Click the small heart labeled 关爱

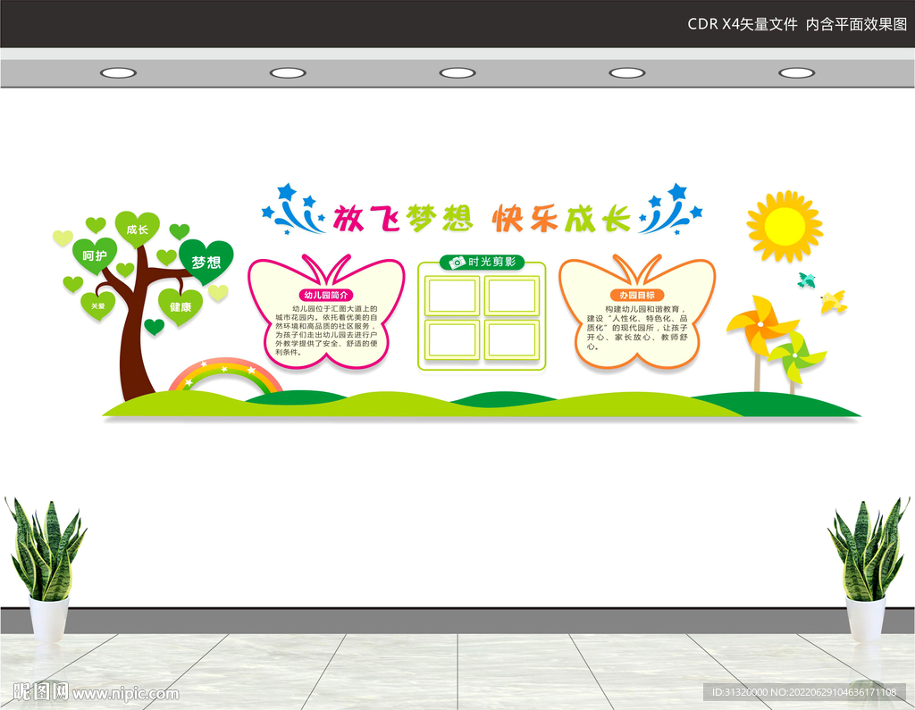point(98,305)
